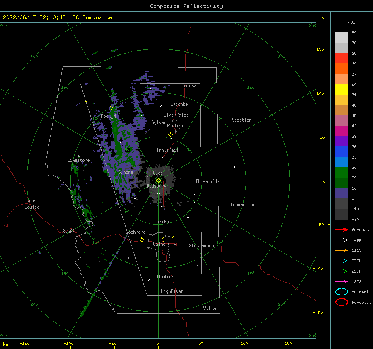This screenshot has width=373, height=349.
Task: Click the yellow 150 tick on right axis
Action: coord(320,49)
